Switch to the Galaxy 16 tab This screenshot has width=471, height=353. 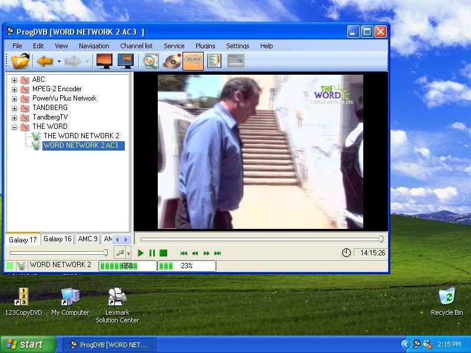[x=57, y=239]
